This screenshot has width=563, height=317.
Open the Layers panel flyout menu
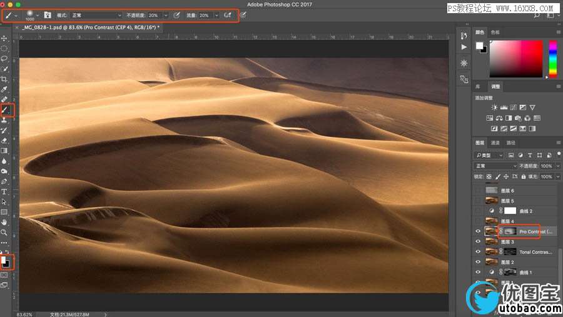(x=559, y=143)
